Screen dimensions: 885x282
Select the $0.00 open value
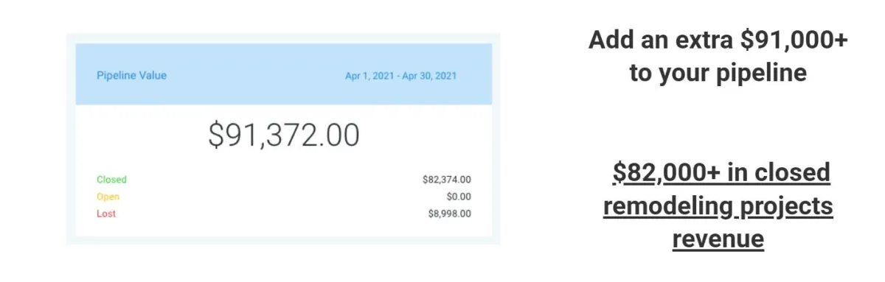tap(459, 197)
